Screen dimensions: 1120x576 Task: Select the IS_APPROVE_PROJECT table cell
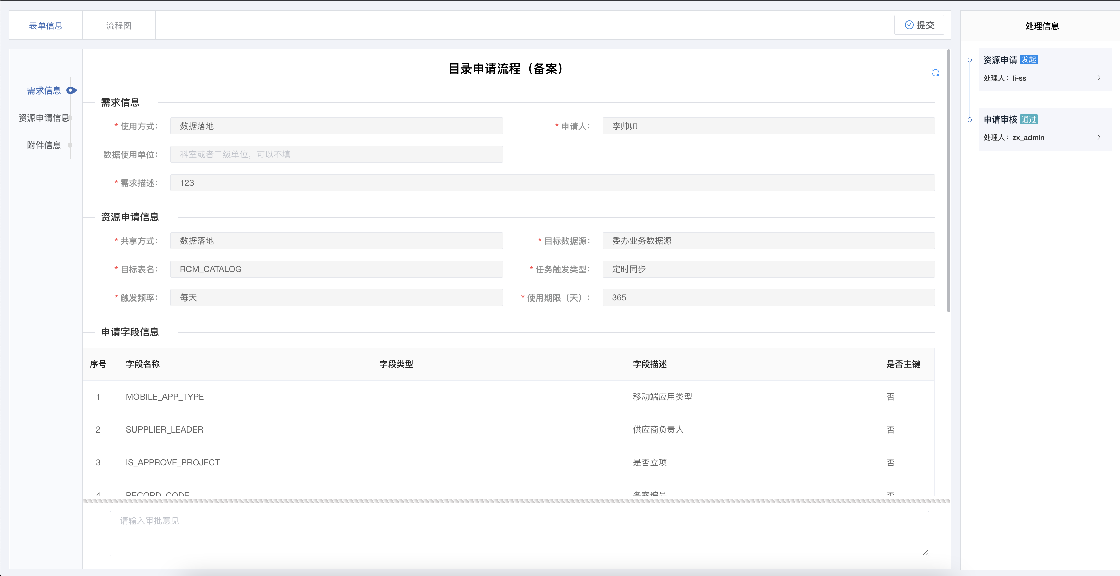[x=246, y=462]
